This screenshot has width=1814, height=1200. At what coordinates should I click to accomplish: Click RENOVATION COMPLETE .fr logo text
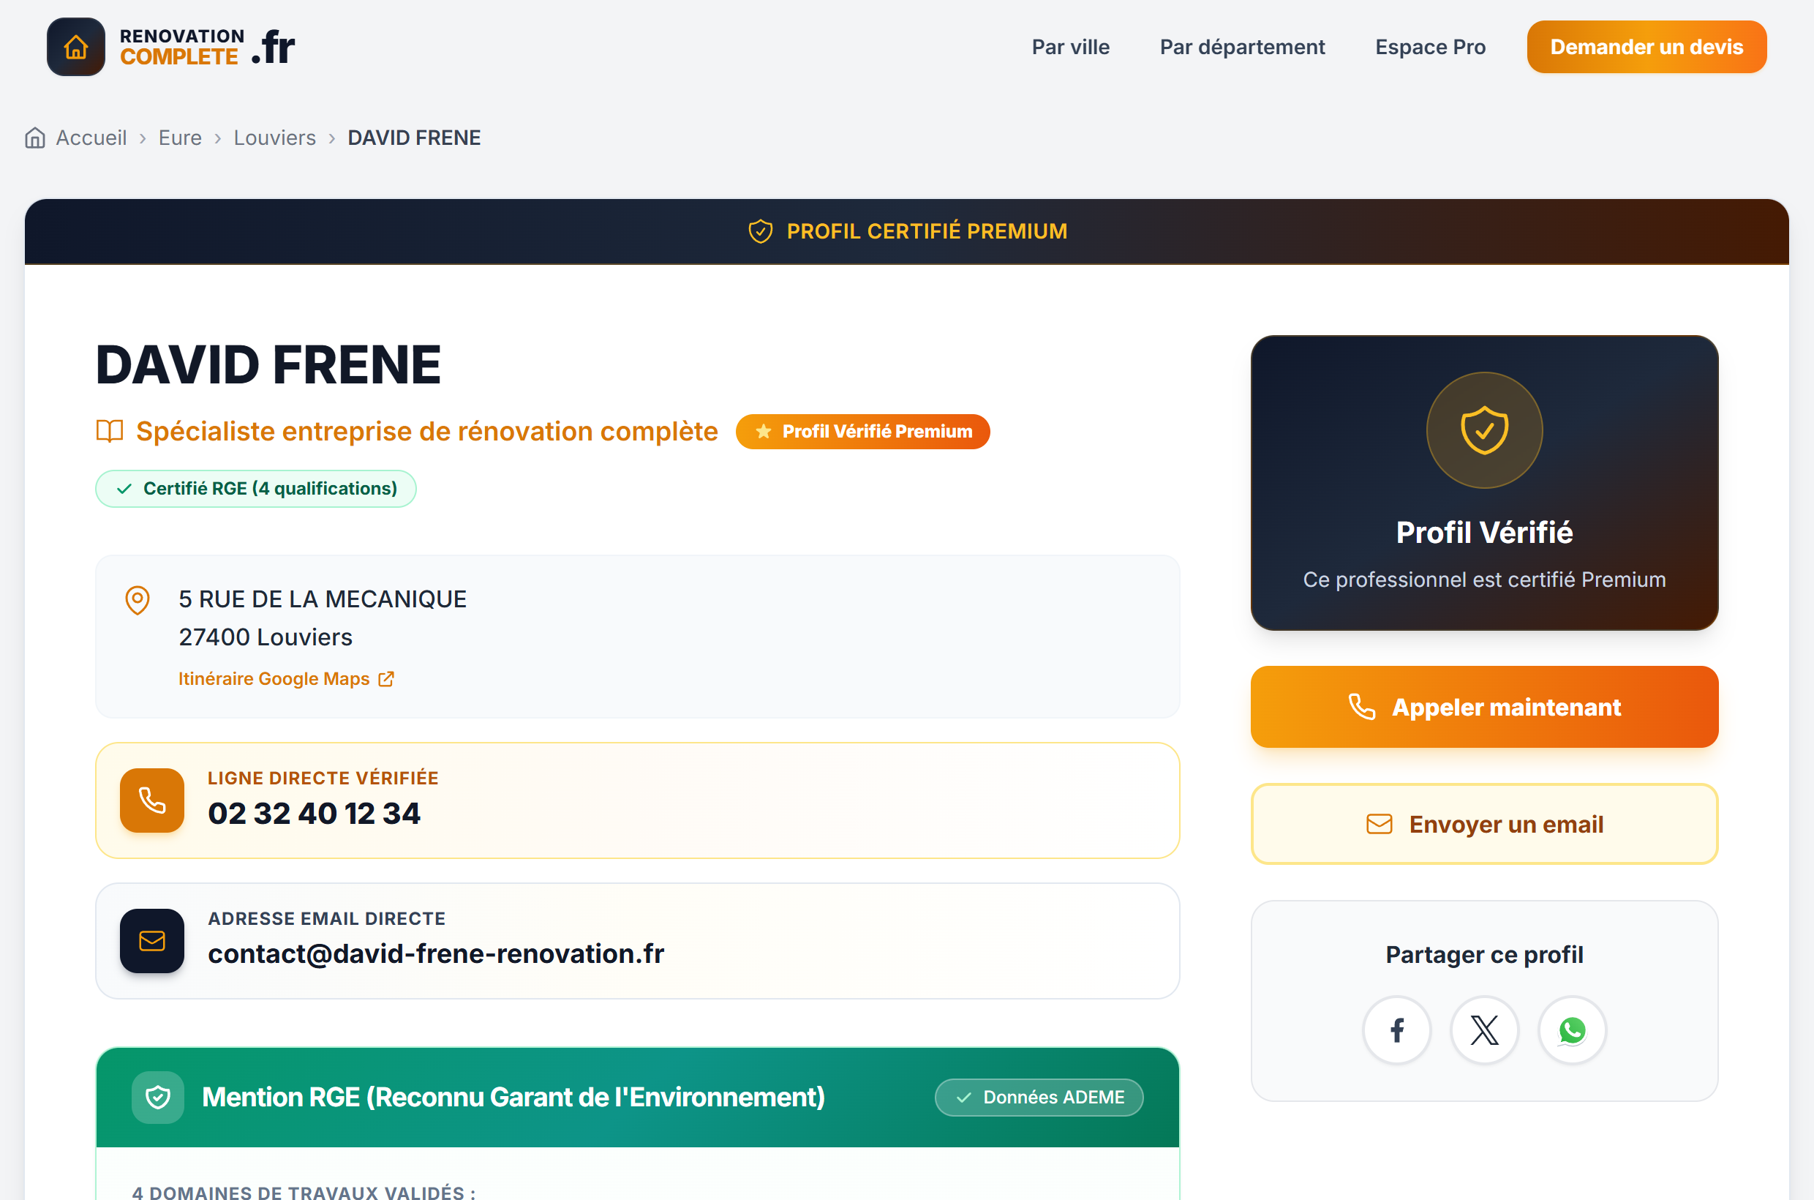(x=206, y=47)
